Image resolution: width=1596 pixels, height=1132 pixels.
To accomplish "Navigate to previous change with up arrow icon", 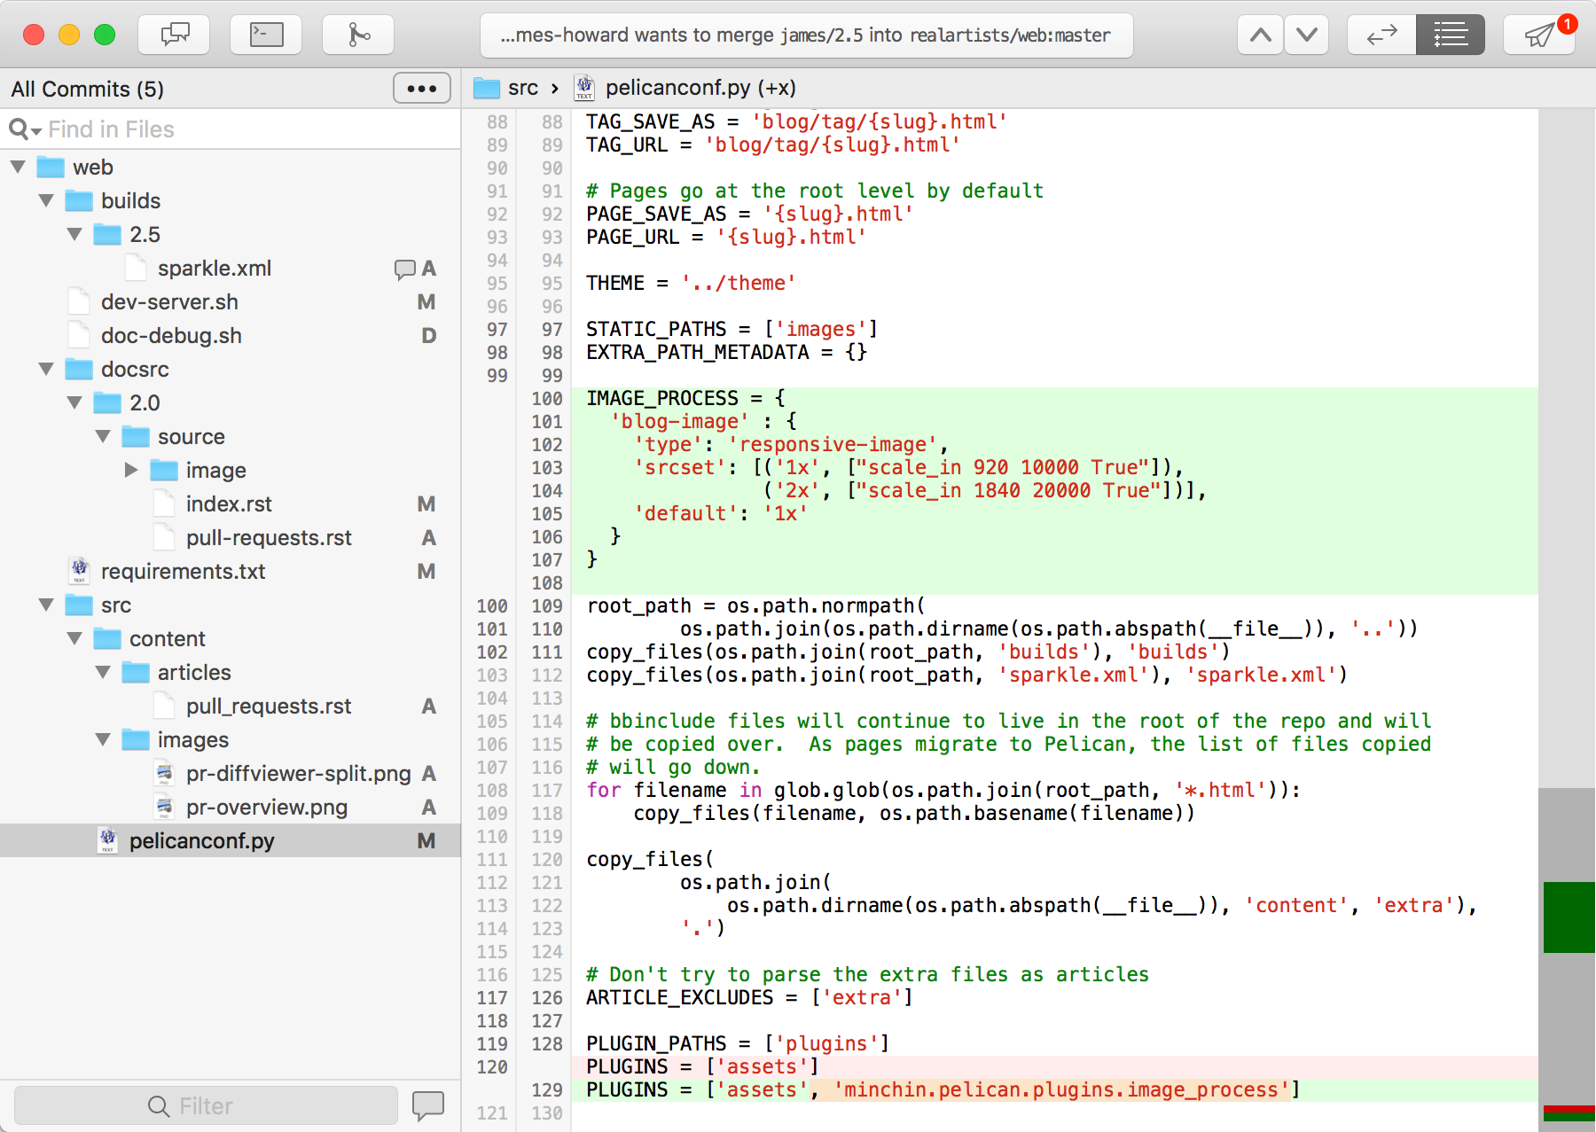I will (1259, 34).
